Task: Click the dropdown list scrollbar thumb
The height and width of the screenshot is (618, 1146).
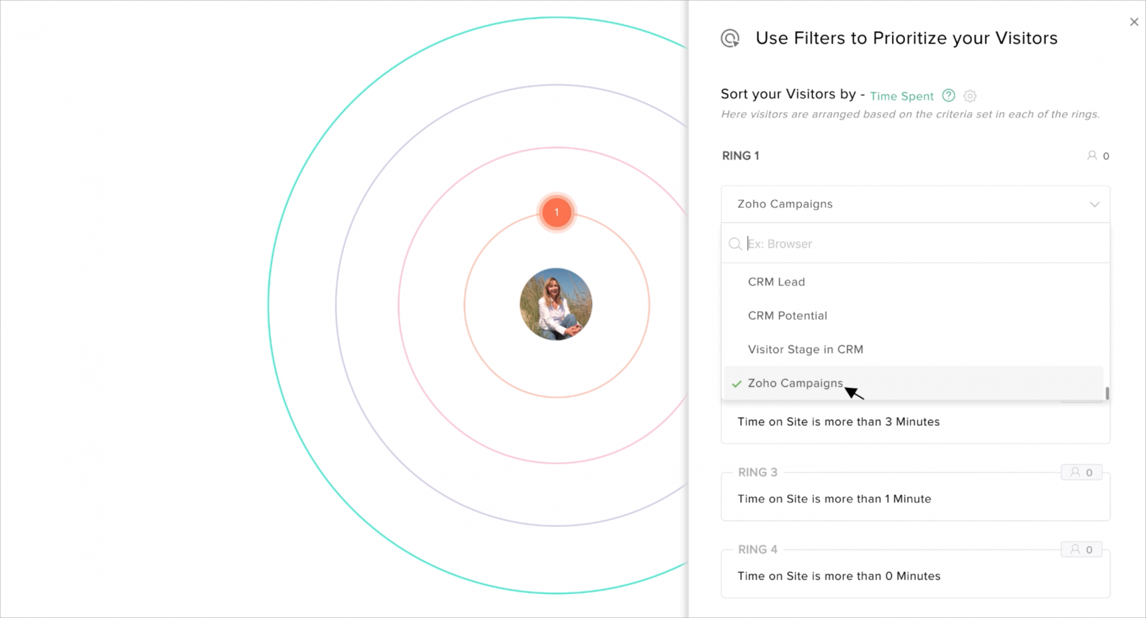Action: [x=1107, y=393]
